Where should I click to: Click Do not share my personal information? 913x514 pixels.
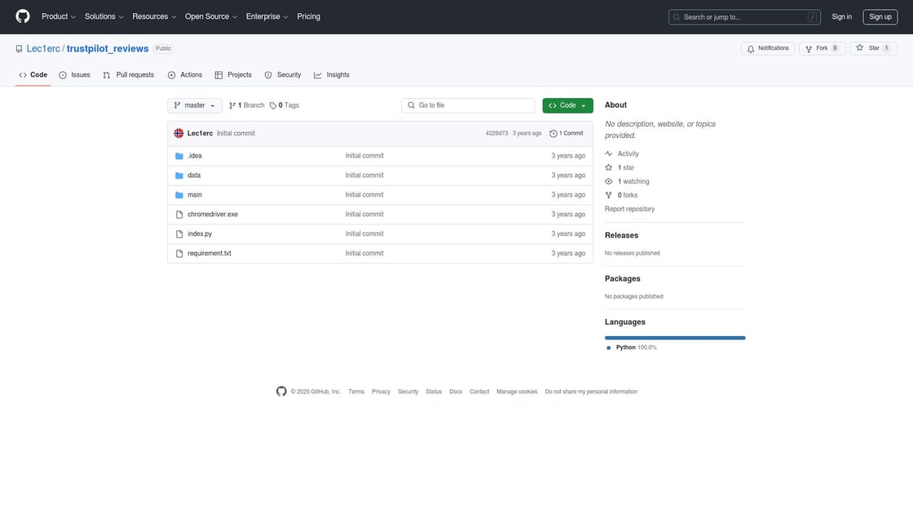pyautogui.click(x=591, y=392)
